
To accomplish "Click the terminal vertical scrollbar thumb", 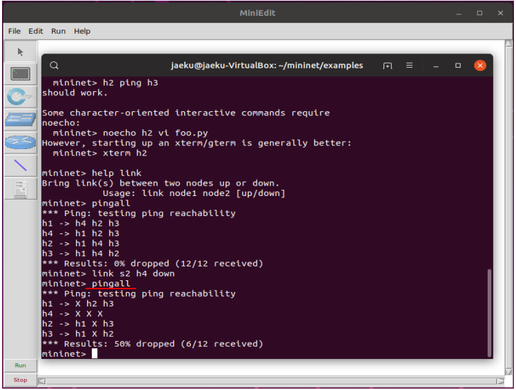I will coord(489,313).
